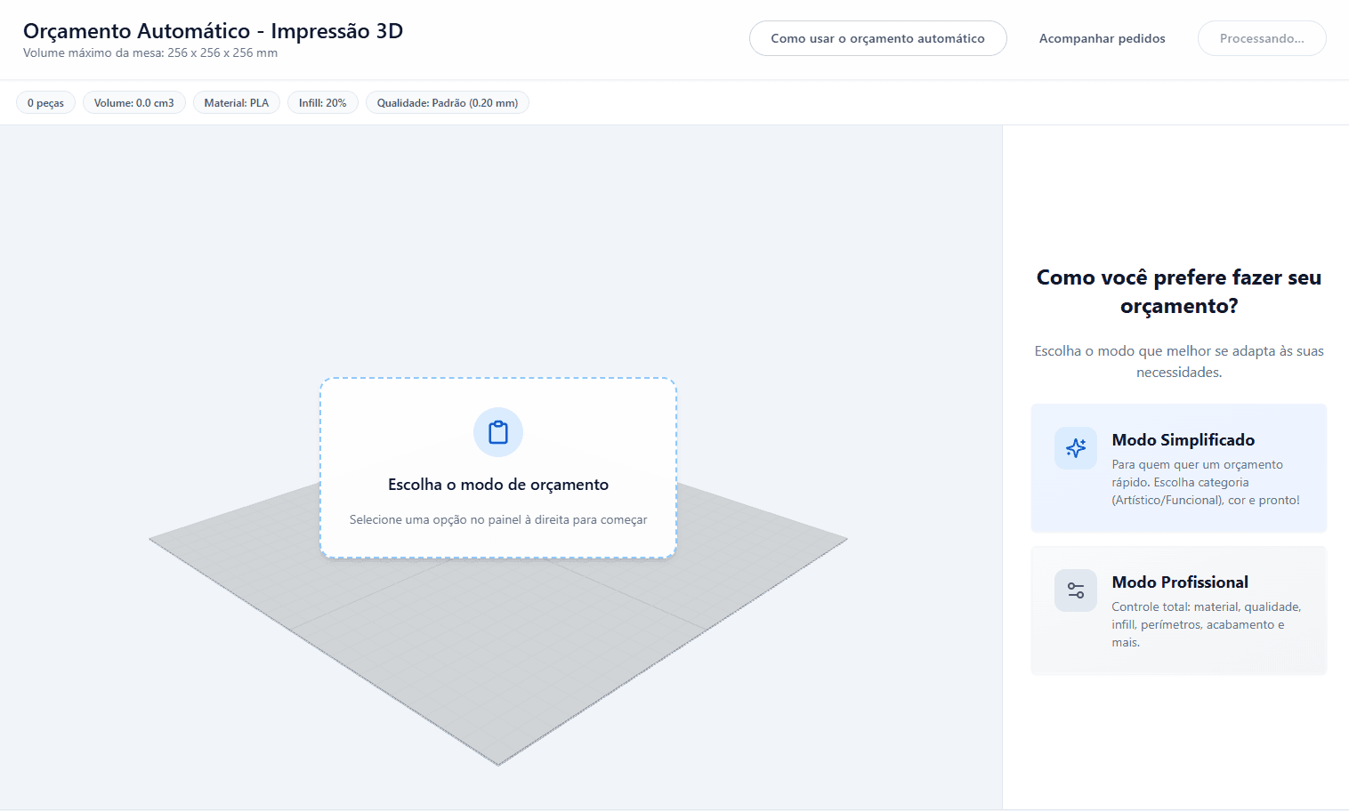This screenshot has width=1349, height=811.
Task: Click the Modo Simplificado description text
Action: pos(1206,483)
